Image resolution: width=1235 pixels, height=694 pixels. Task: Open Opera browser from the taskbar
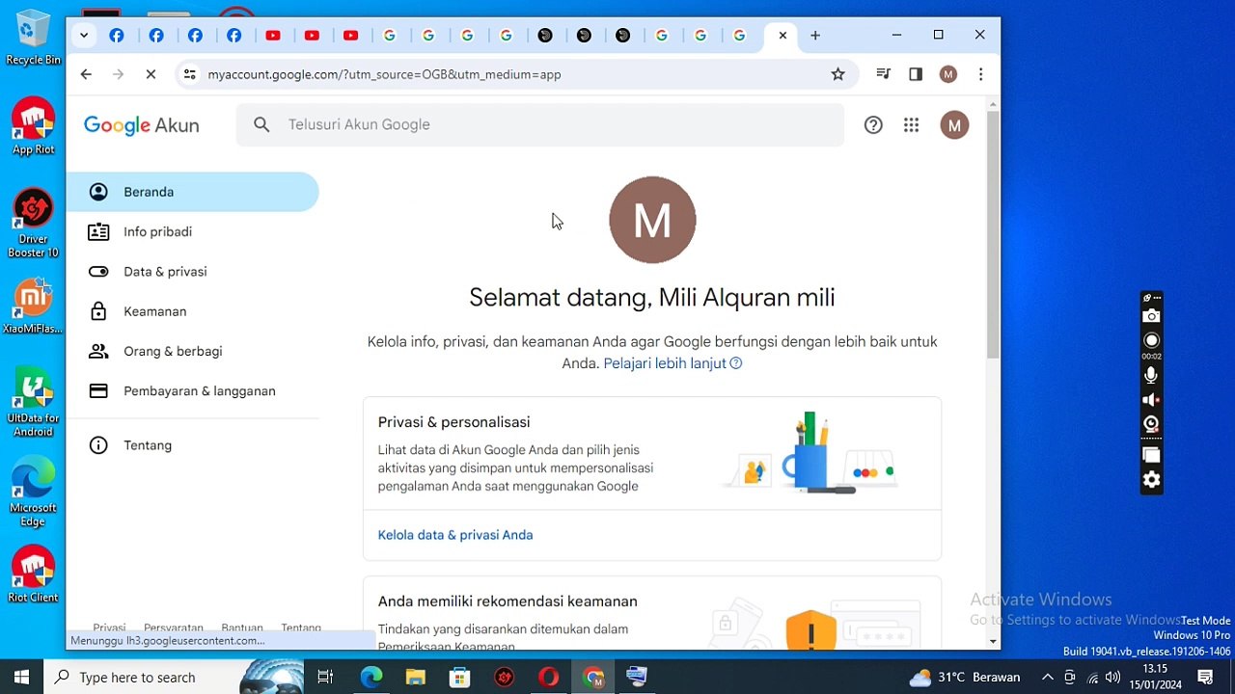point(548,677)
